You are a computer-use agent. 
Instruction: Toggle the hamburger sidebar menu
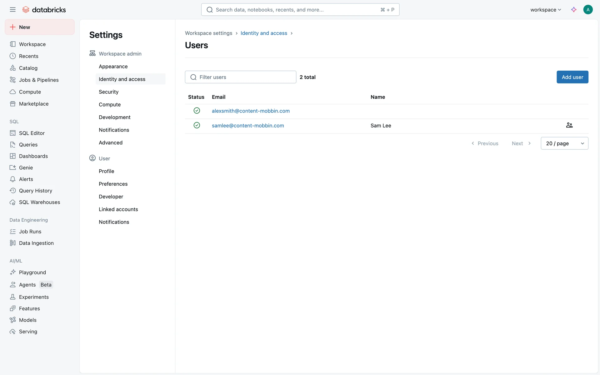coord(12,10)
